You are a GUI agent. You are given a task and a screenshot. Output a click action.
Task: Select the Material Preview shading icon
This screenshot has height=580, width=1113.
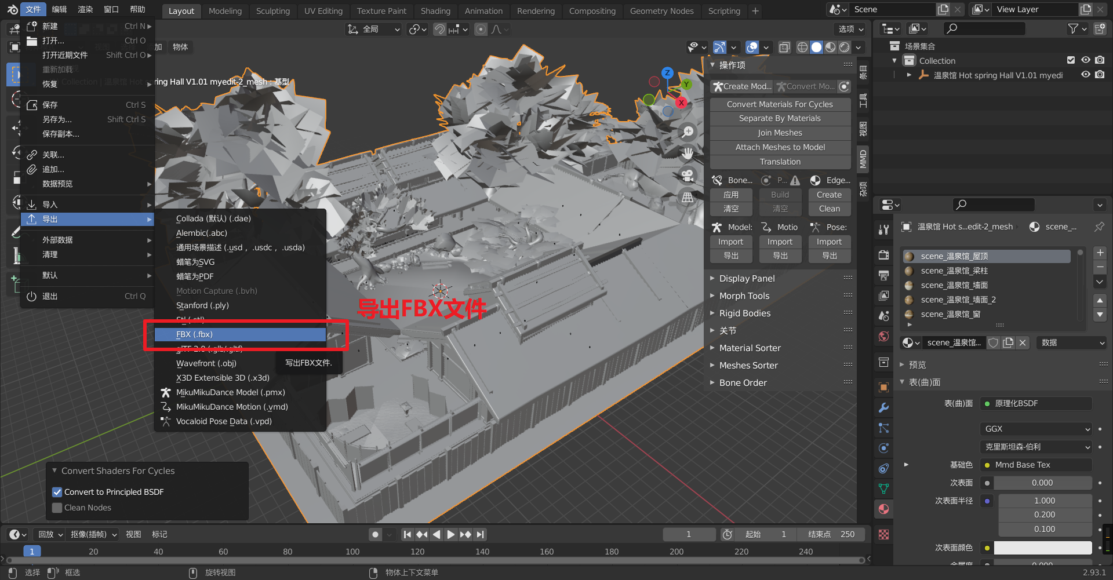point(830,47)
